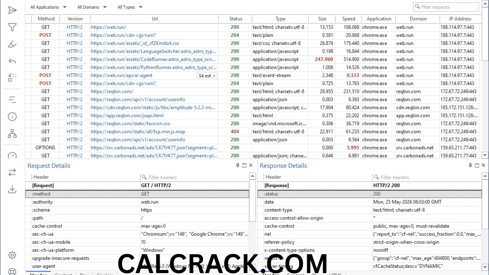Select the https://web.run/api/ai-agent request
Viewport: 489px width, 275px height.
[121, 76]
